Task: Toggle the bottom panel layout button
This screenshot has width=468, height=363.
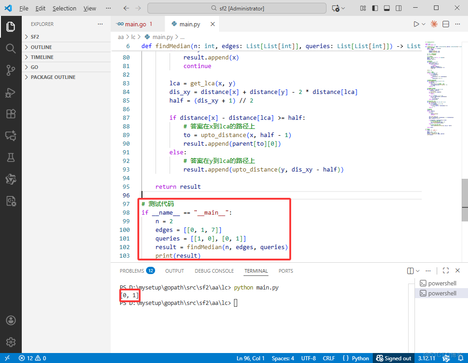Action: click(x=386, y=8)
